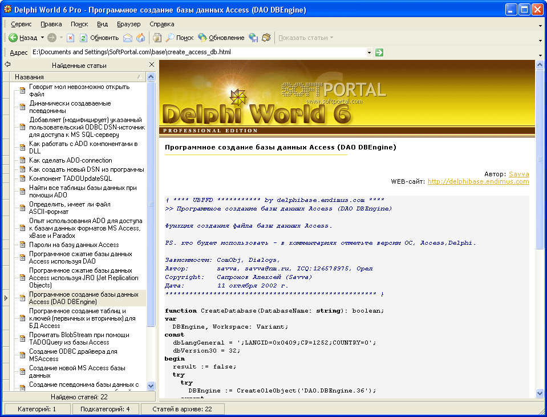547x417 pixels.
Task: Select article Создание ODBC драйвера для MSAccess
Action: pyautogui.click(x=73, y=355)
